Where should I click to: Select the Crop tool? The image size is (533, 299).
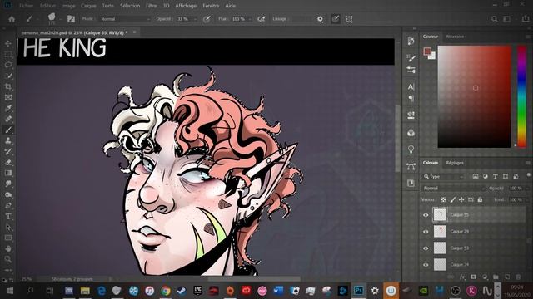8,86
